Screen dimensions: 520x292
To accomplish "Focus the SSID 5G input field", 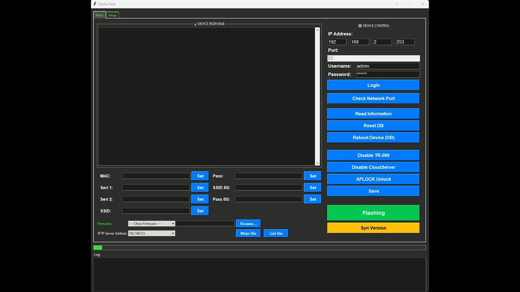I will [x=269, y=188].
